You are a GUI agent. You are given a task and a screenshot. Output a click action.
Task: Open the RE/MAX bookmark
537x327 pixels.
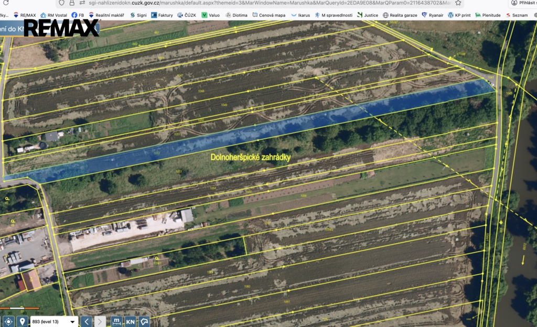[x=24, y=15]
